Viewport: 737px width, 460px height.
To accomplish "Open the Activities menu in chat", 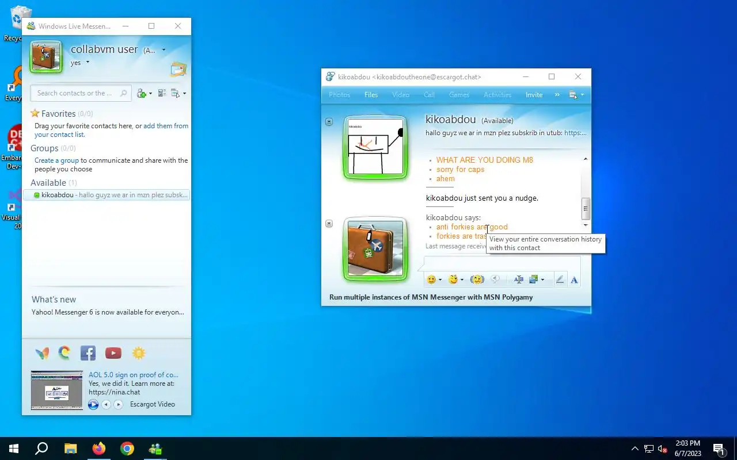I will click(497, 95).
